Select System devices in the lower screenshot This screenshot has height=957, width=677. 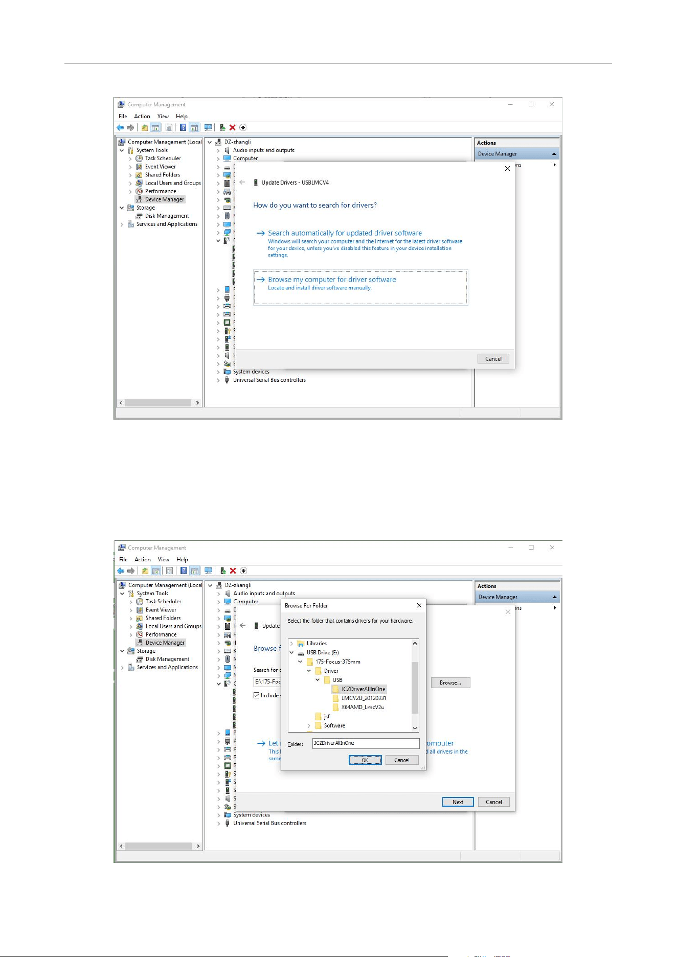pyautogui.click(x=252, y=815)
